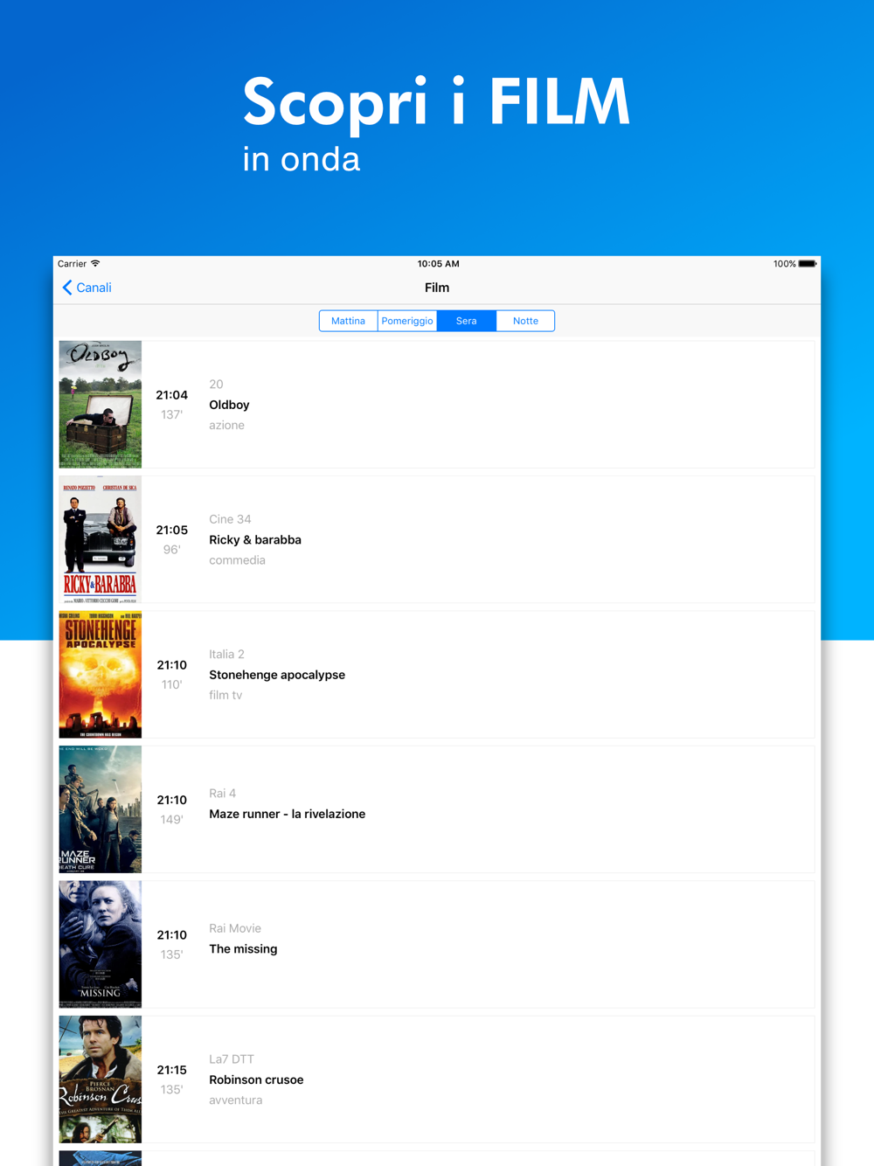This screenshot has height=1166, width=874.
Task: Go back to Canali
Action: click(x=87, y=288)
